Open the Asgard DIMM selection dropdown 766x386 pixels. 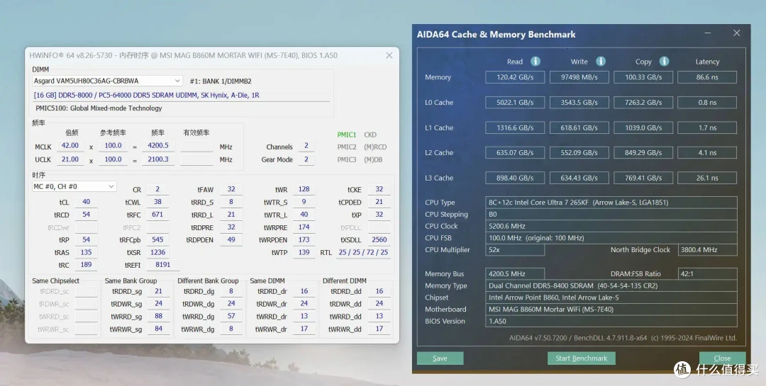tap(108, 81)
